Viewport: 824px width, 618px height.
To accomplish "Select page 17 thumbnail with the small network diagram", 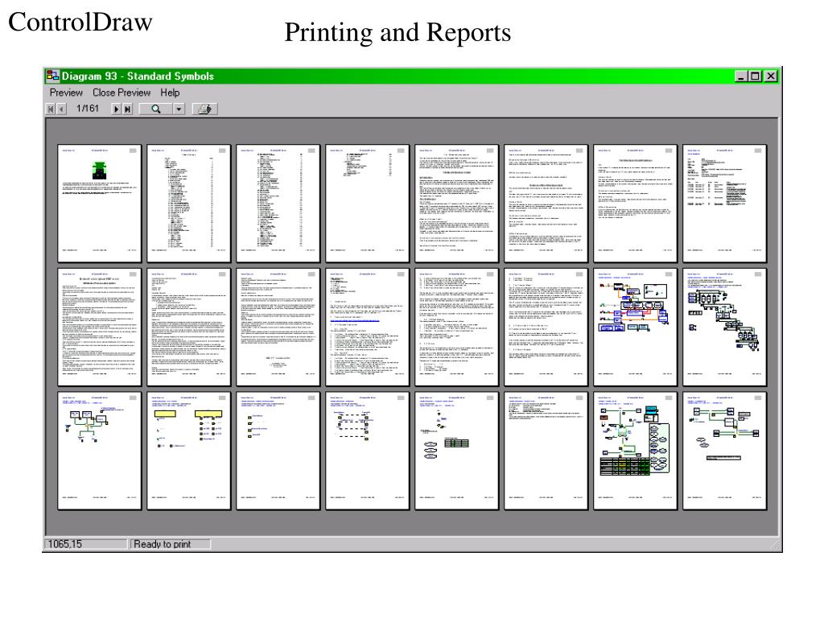I will pos(99,451).
